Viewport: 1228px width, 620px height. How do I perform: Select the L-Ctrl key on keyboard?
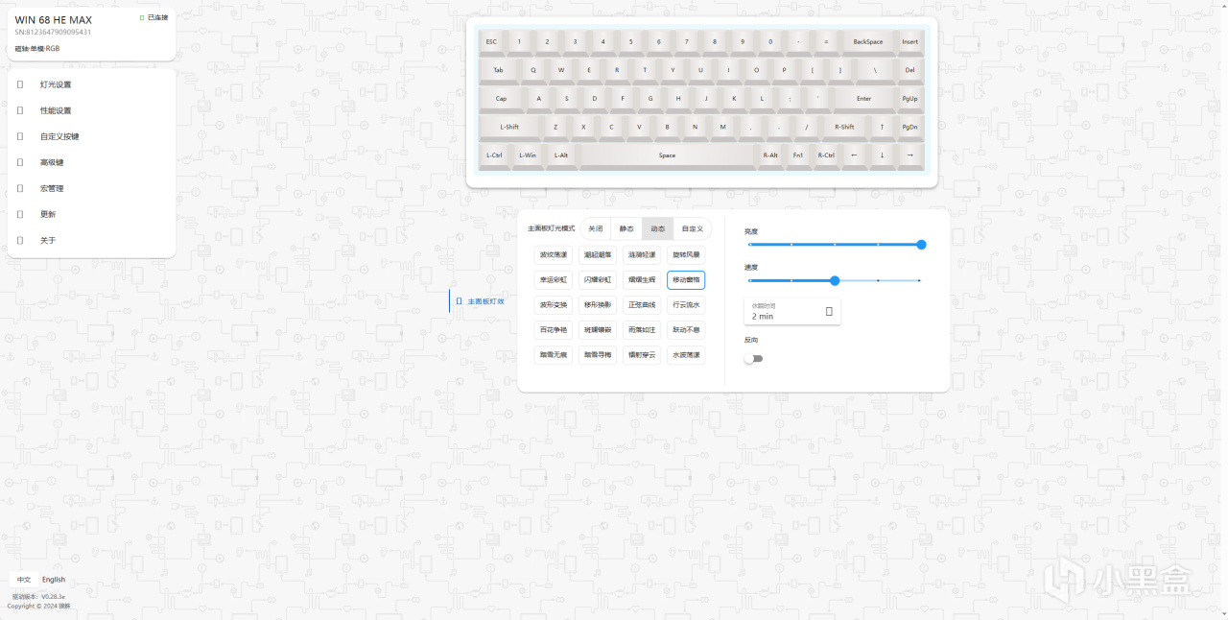[494, 155]
